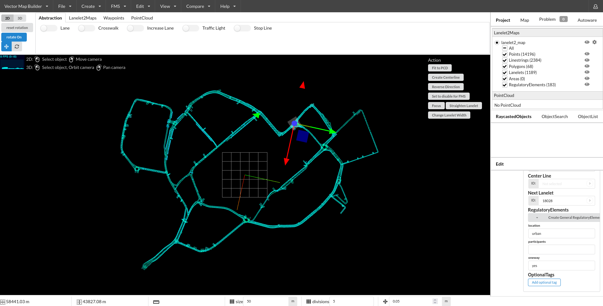The height and width of the screenshot is (306, 603).
Task: Click the move step arrows icon
Action: point(385,302)
